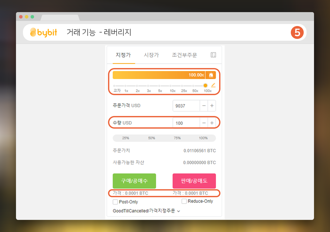Select the 100% quantity button
Screen dimensions: 330x232
(x=203, y=138)
